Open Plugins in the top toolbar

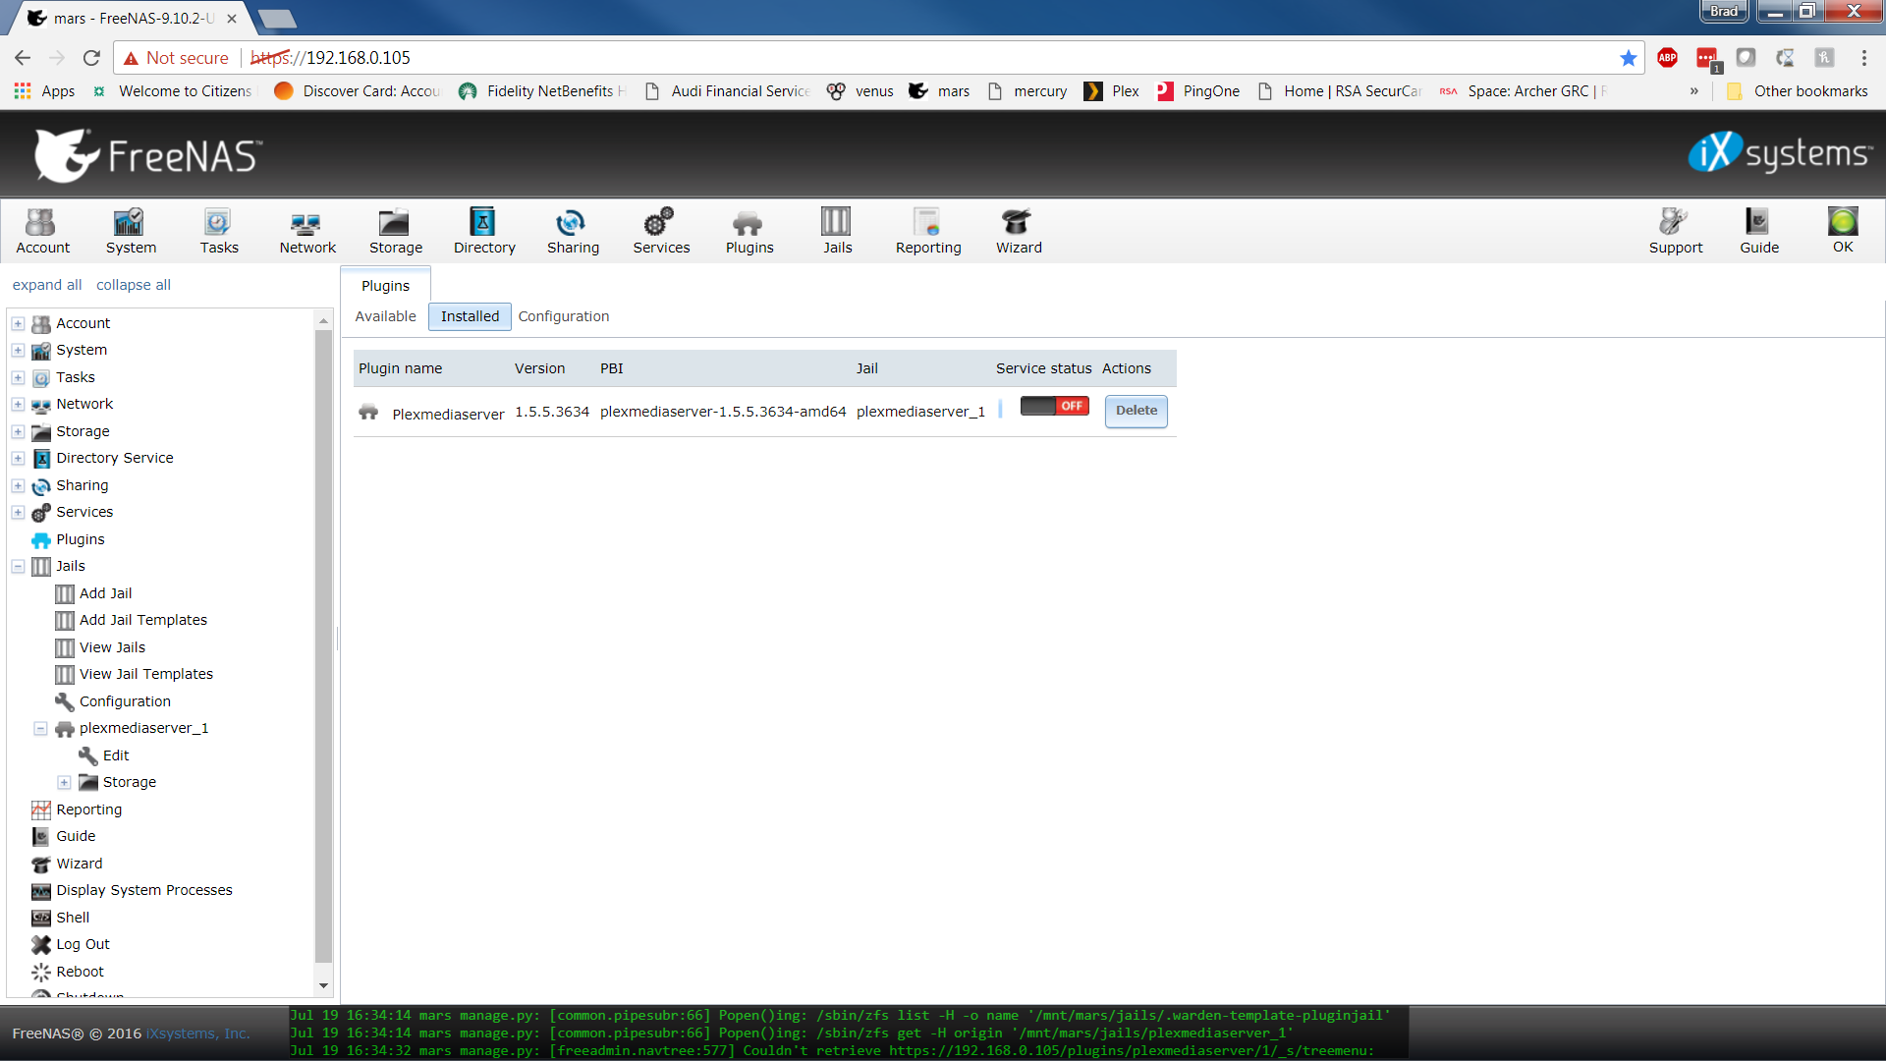[749, 232]
